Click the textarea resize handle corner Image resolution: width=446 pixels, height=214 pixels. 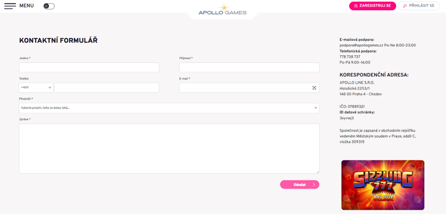[318, 172]
